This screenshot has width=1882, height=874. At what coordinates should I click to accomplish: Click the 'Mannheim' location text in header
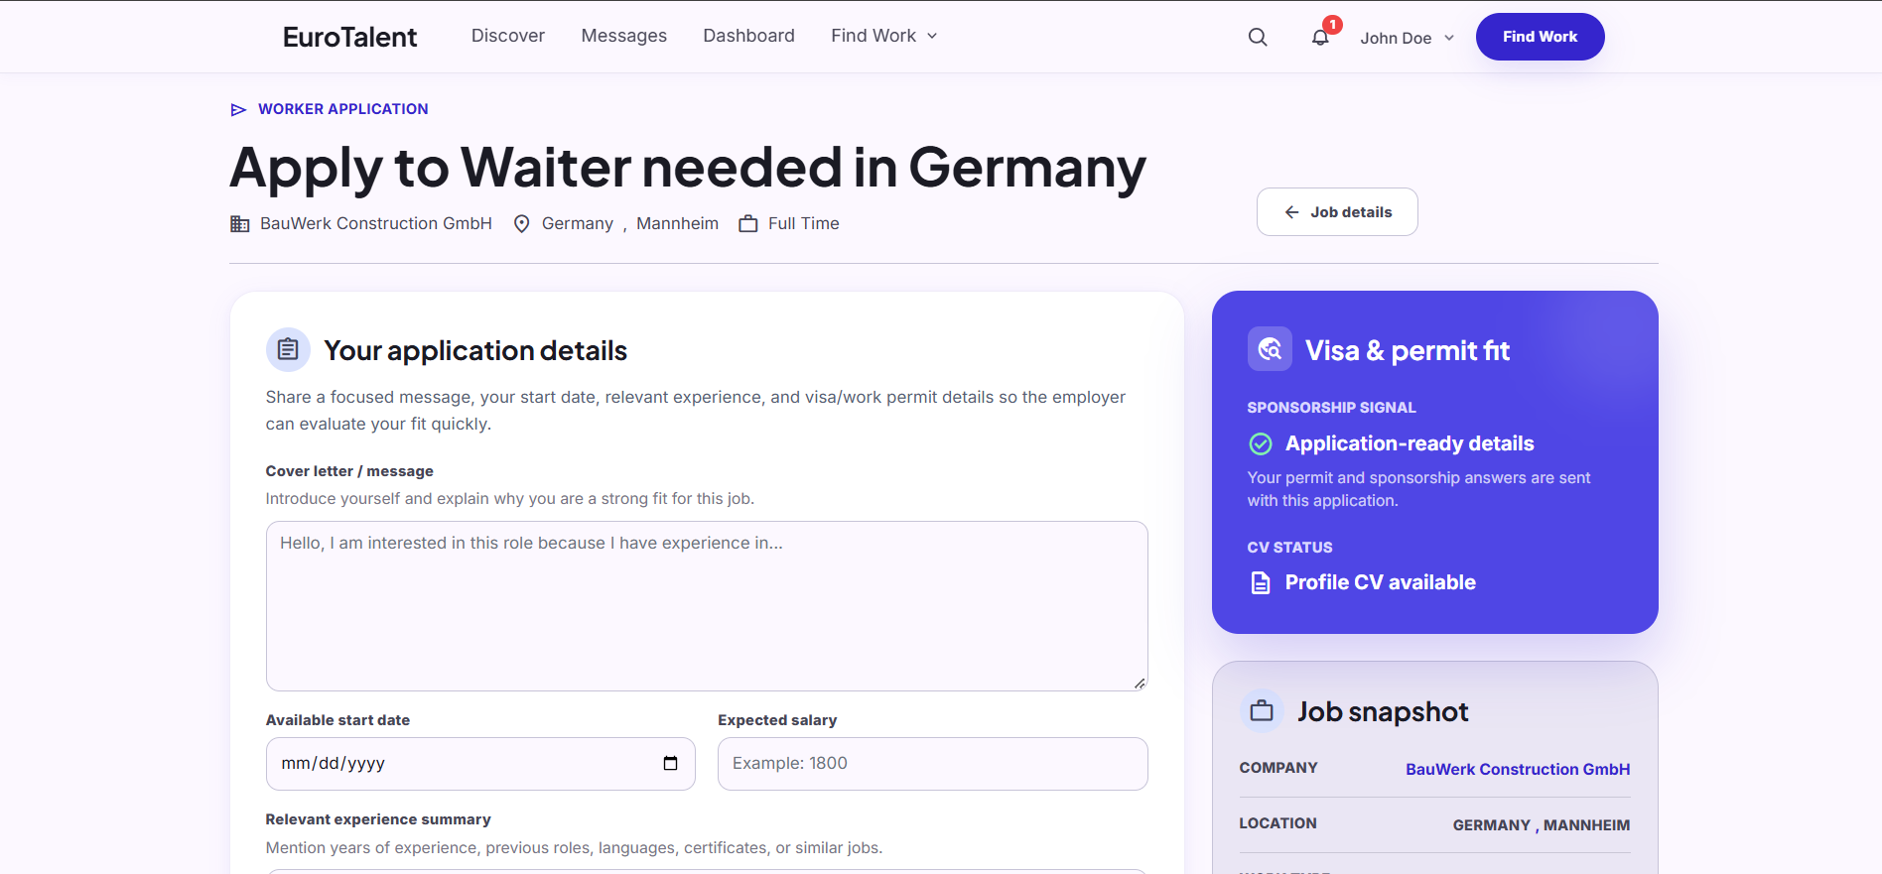[677, 224]
